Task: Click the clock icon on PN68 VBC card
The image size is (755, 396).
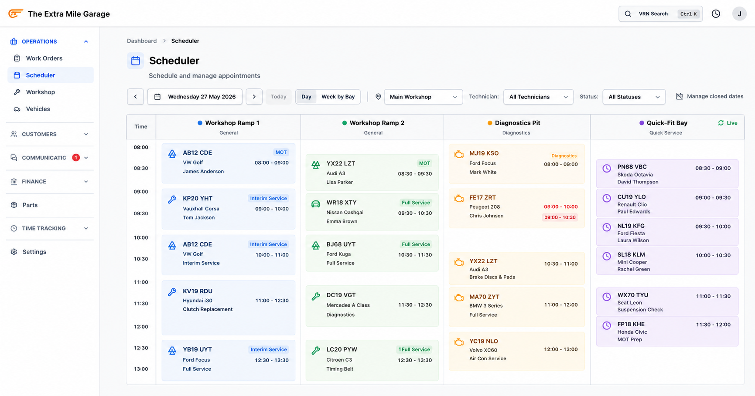Action: click(x=607, y=169)
